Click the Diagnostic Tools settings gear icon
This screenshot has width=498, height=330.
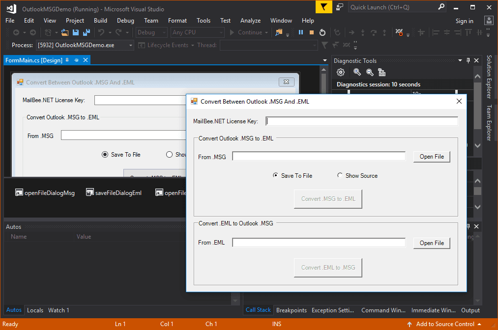[x=341, y=72]
